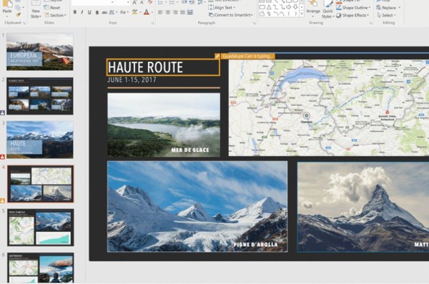Insert a New Slide
This screenshot has height=284, width=429.
click(36, 9)
